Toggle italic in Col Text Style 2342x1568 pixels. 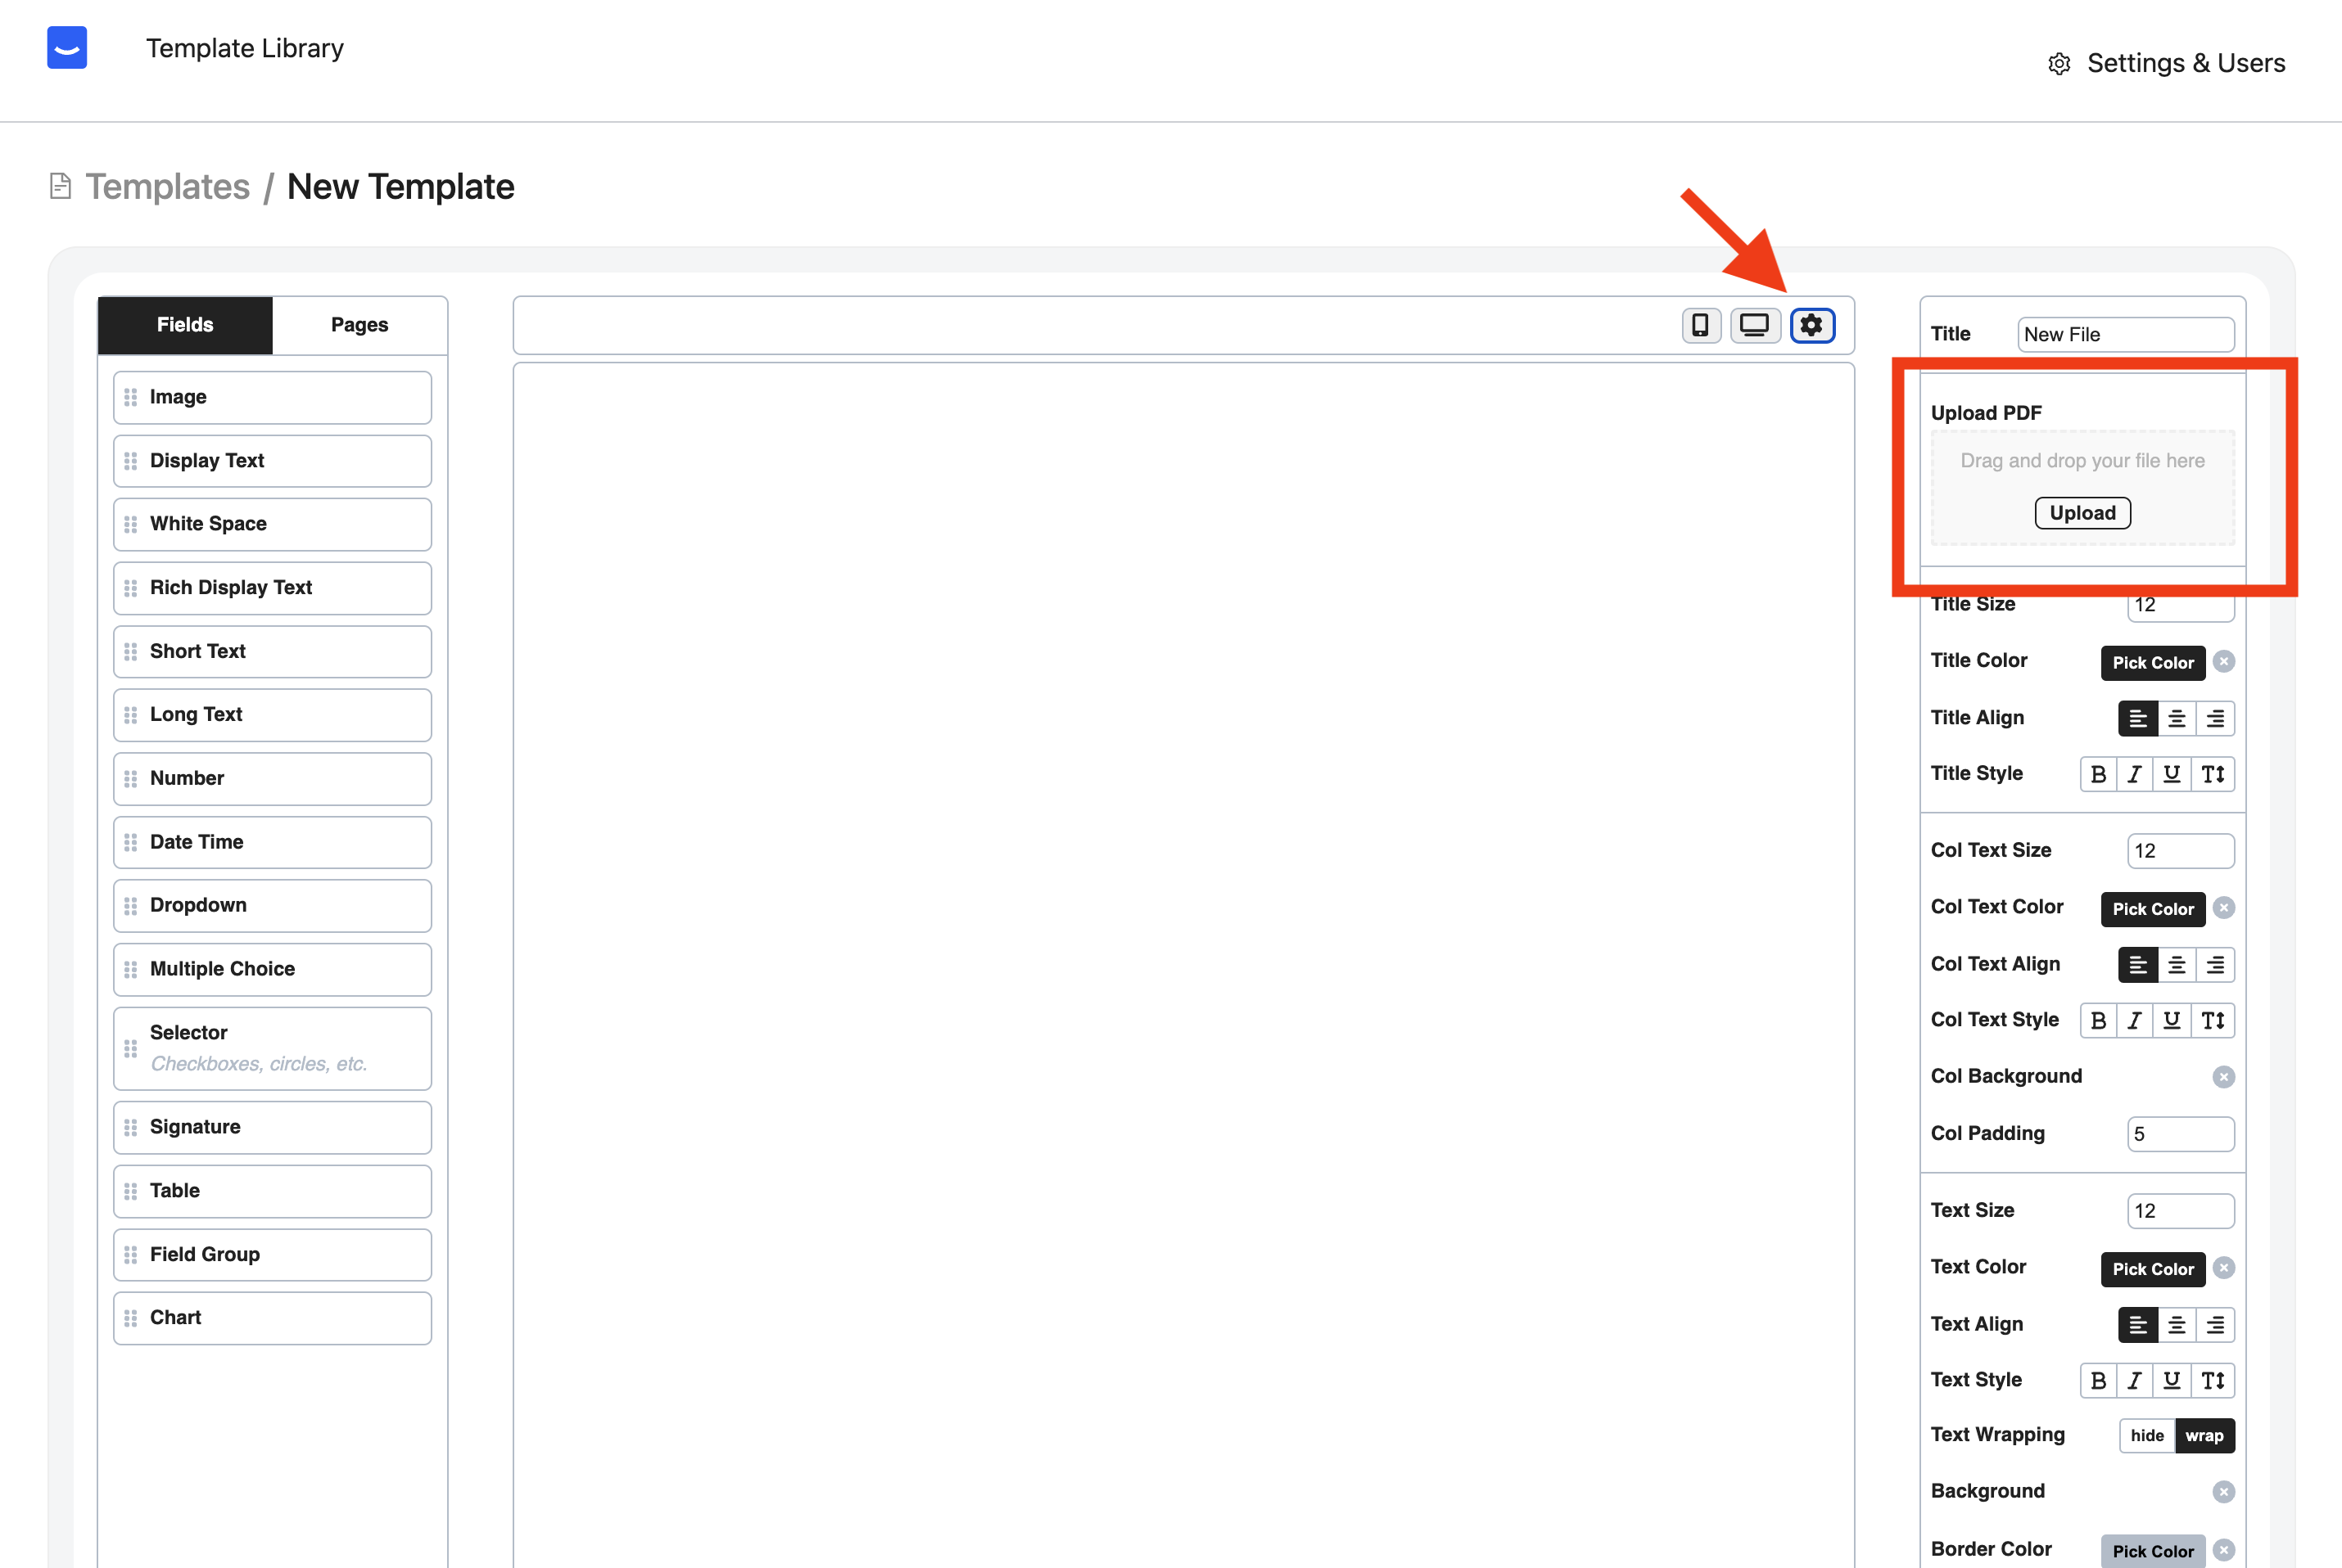pyautogui.click(x=2135, y=1020)
